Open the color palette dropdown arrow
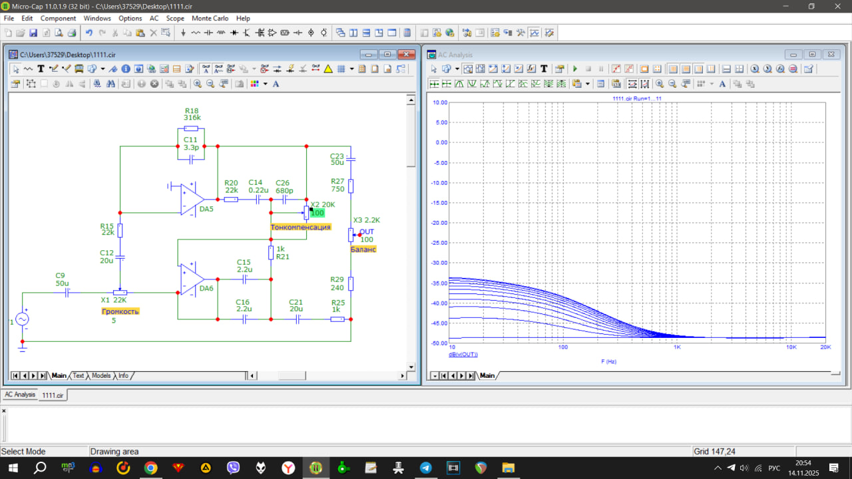The image size is (852, 479). (x=265, y=84)
